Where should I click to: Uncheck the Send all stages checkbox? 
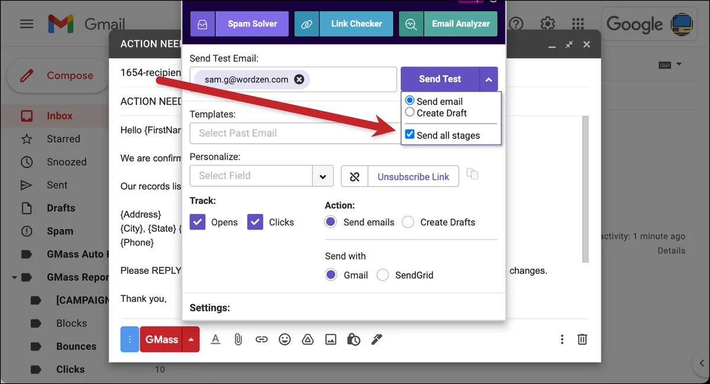pyautogui.click(x=409, y=135)
